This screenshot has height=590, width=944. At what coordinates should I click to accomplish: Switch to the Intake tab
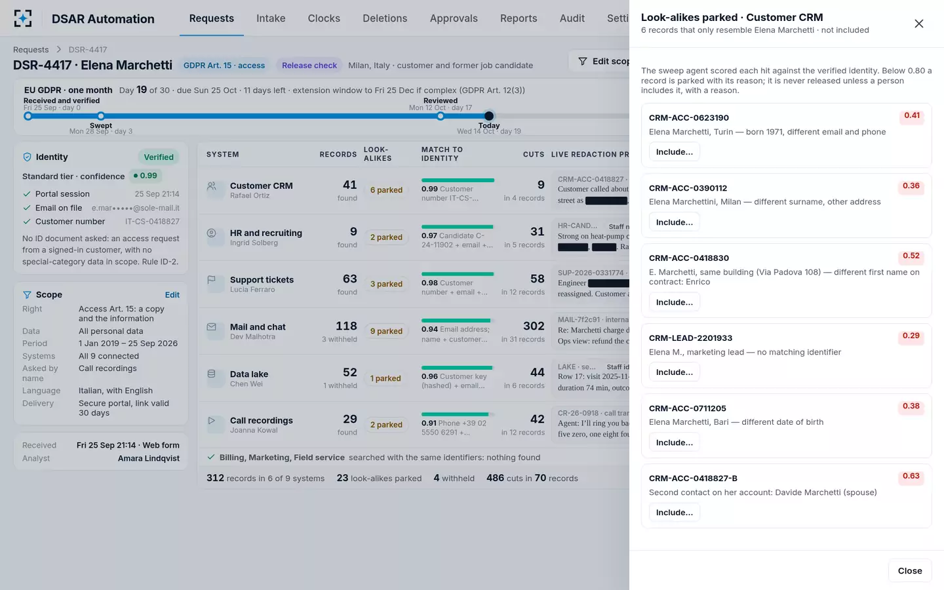point(271,18)
